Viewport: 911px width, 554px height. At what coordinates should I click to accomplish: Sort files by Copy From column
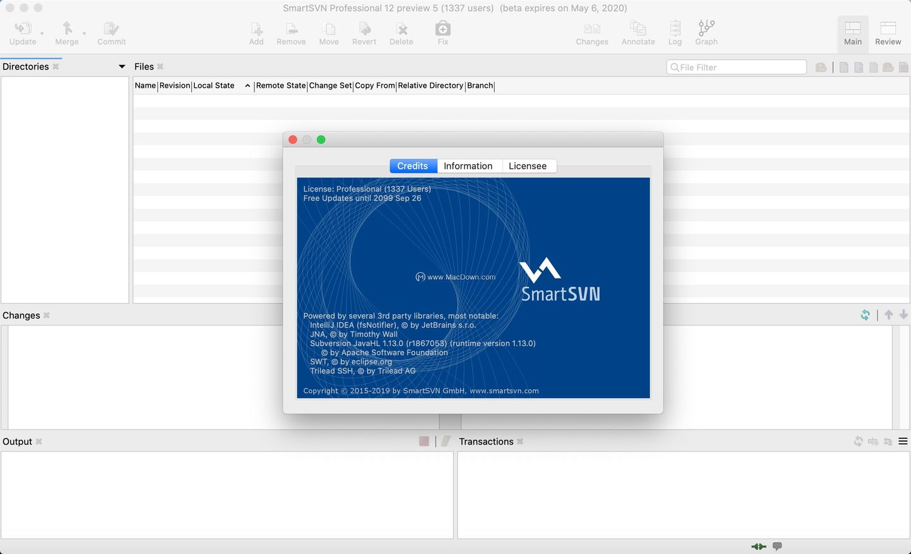coord(375,85)
